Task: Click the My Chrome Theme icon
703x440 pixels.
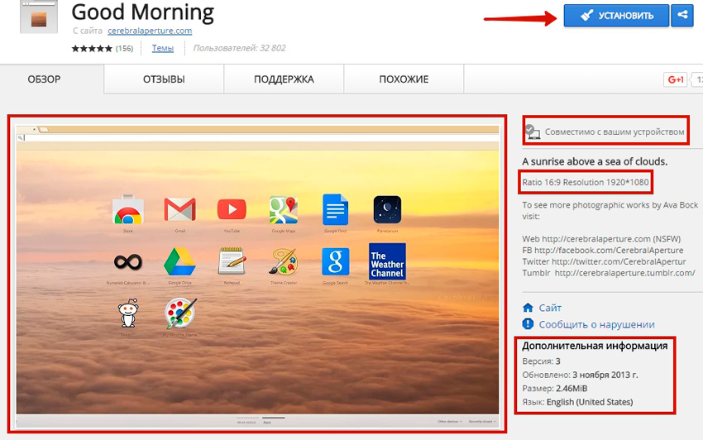Action: tap(180, 313)
